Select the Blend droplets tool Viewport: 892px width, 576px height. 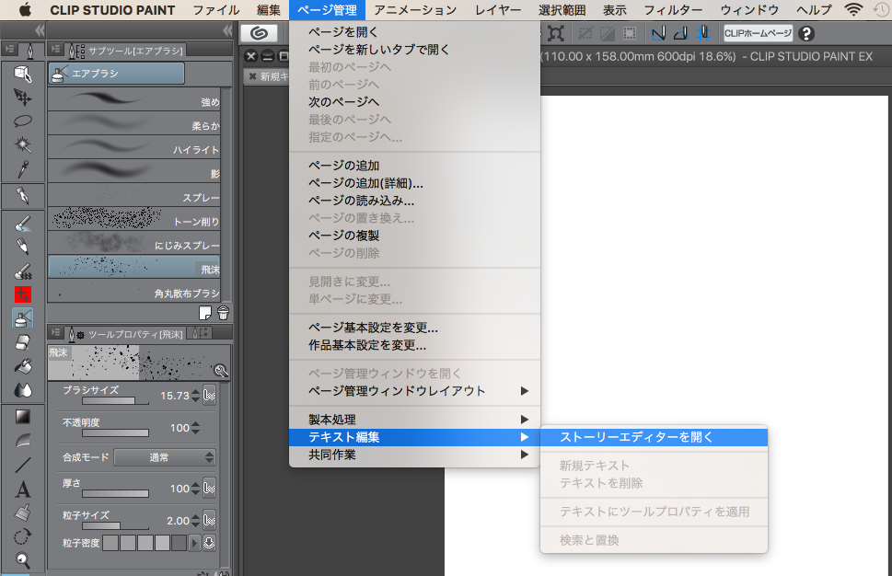pos(23,390)
